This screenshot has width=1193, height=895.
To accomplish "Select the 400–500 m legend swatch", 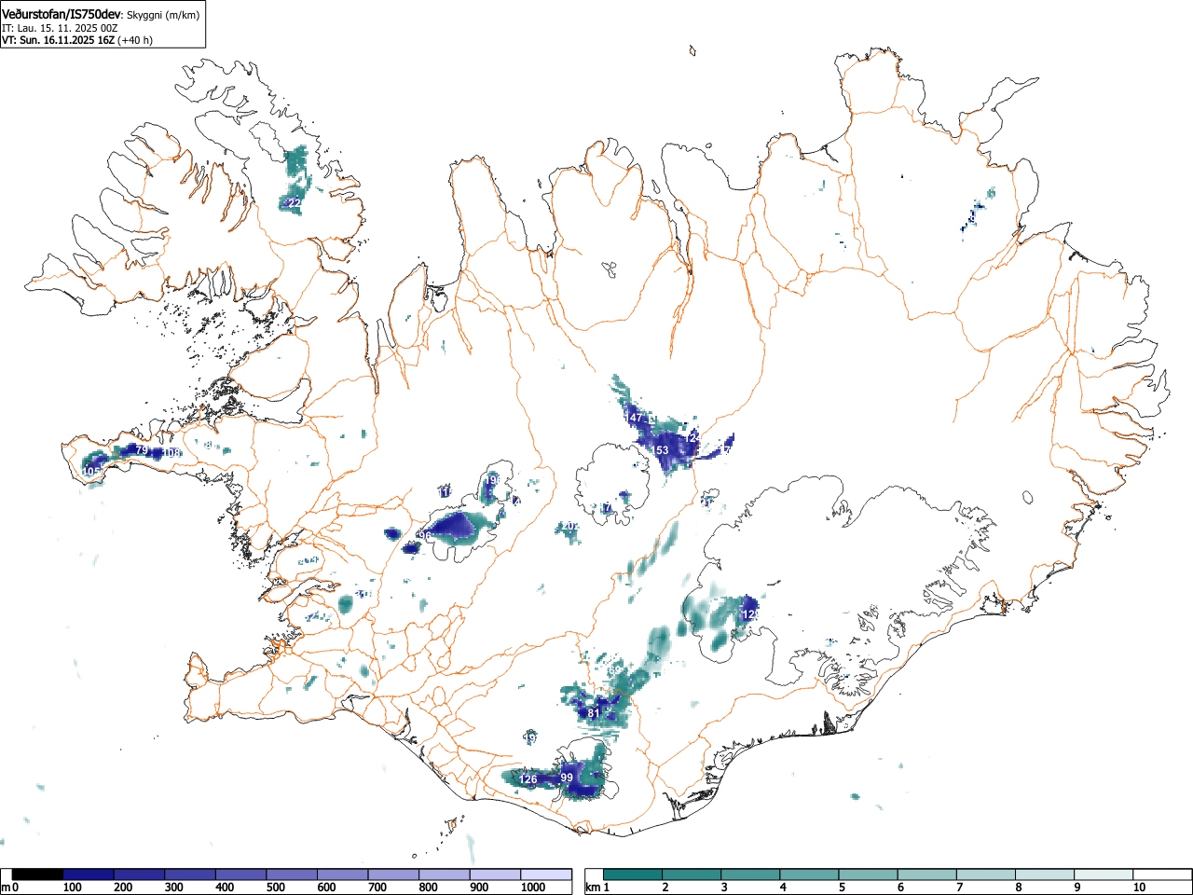I will 240,874.
